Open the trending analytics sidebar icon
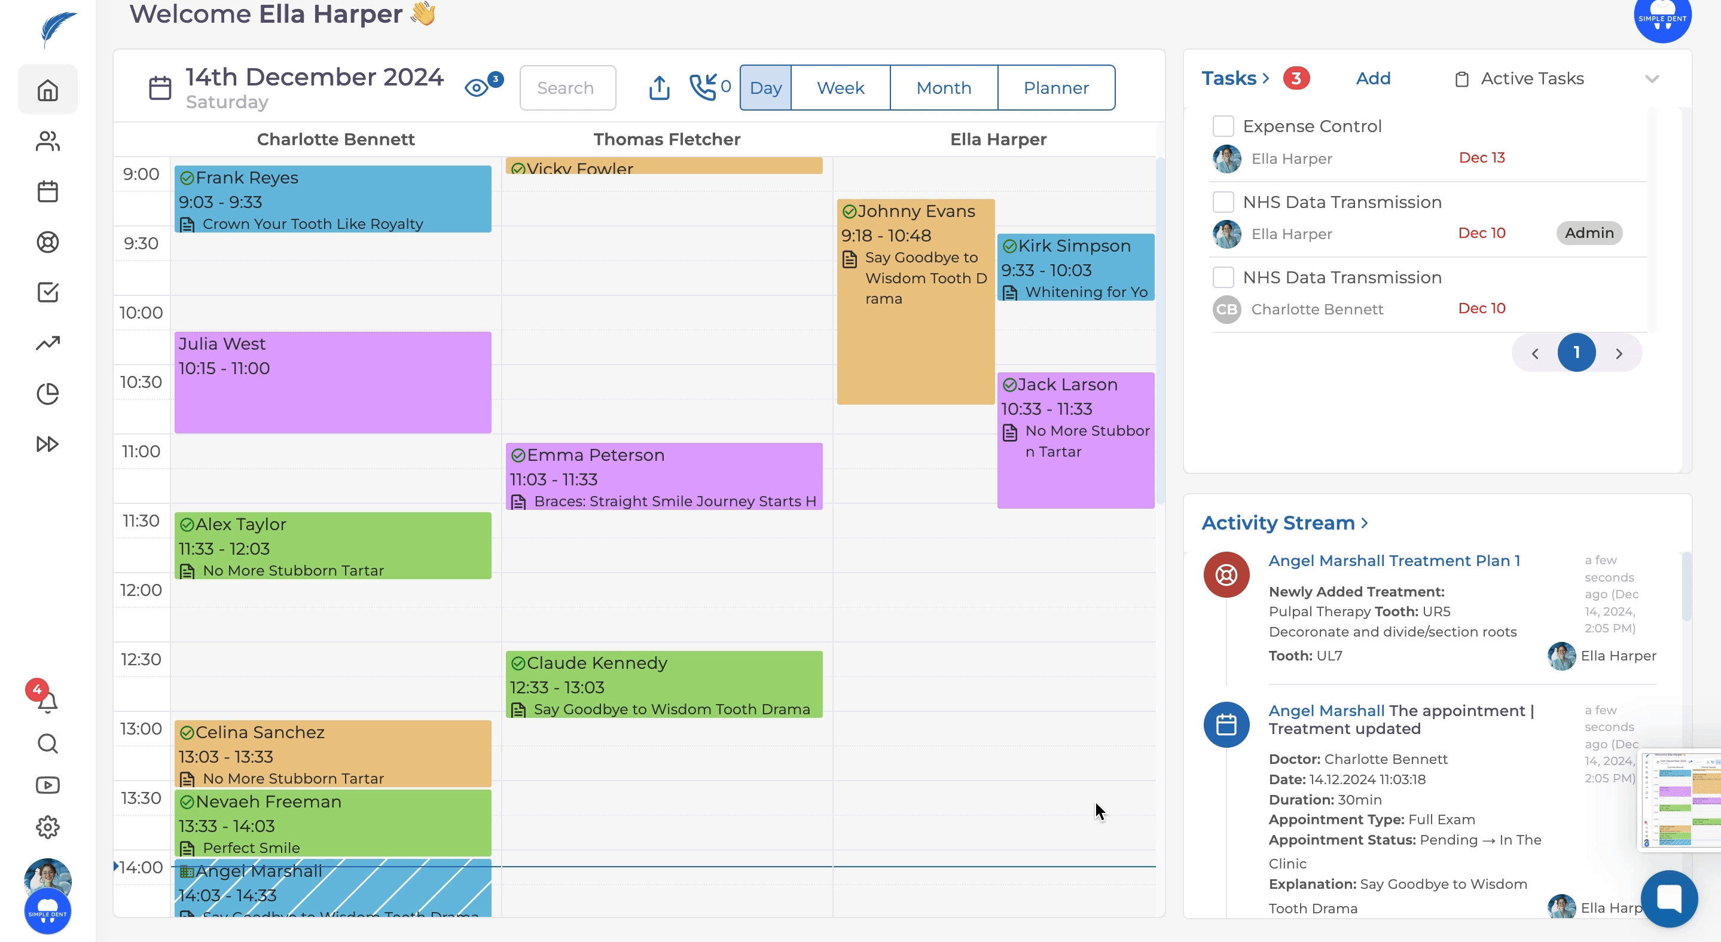1721x942 pixels. [x=47, y=343]
